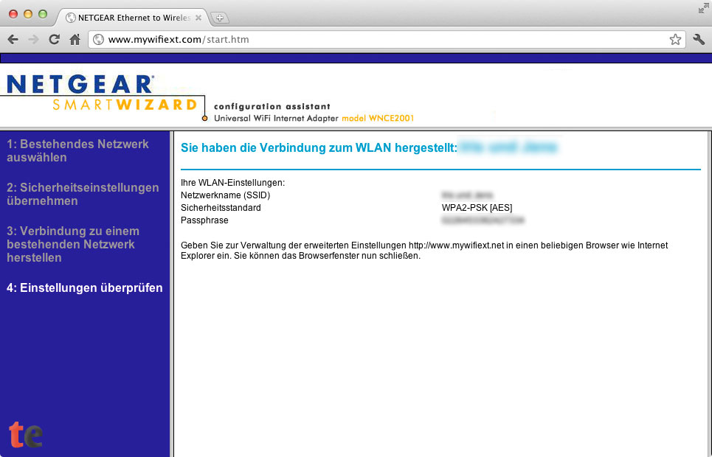Viewport: 712px width, 457px height.
Task: Open the wrench settings menu
Action: tap(698, 40)
